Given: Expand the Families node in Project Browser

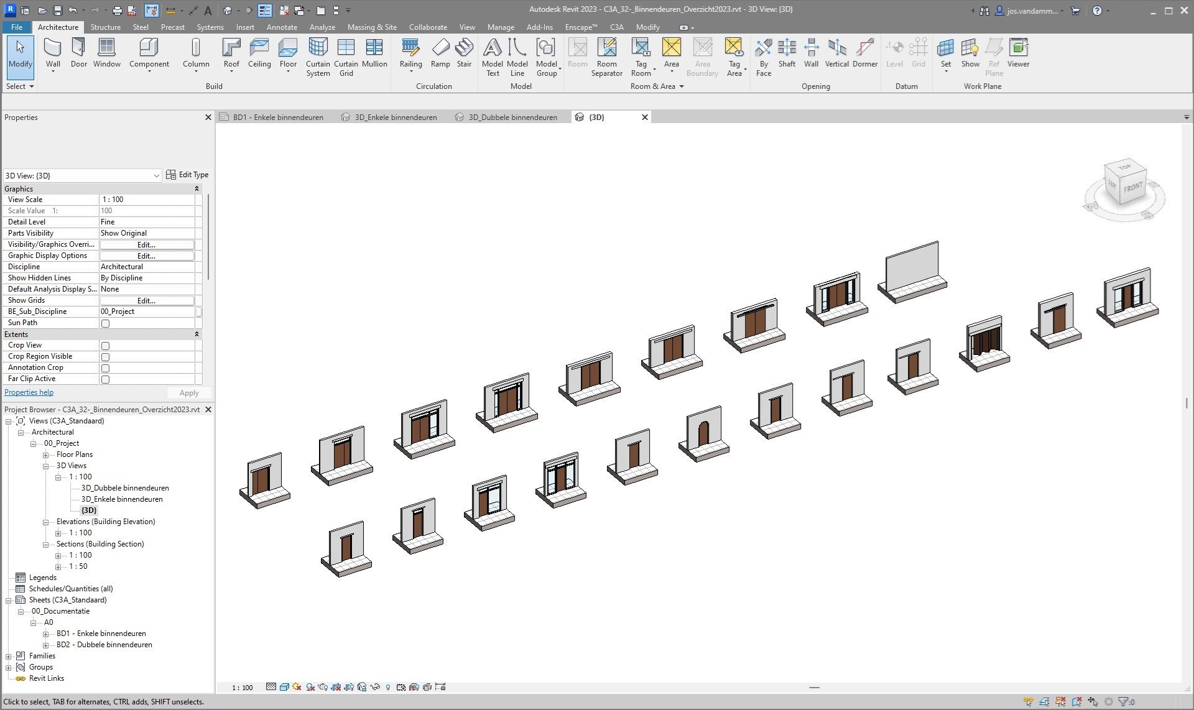Looking at the screenshot, I should click(9, 657).
